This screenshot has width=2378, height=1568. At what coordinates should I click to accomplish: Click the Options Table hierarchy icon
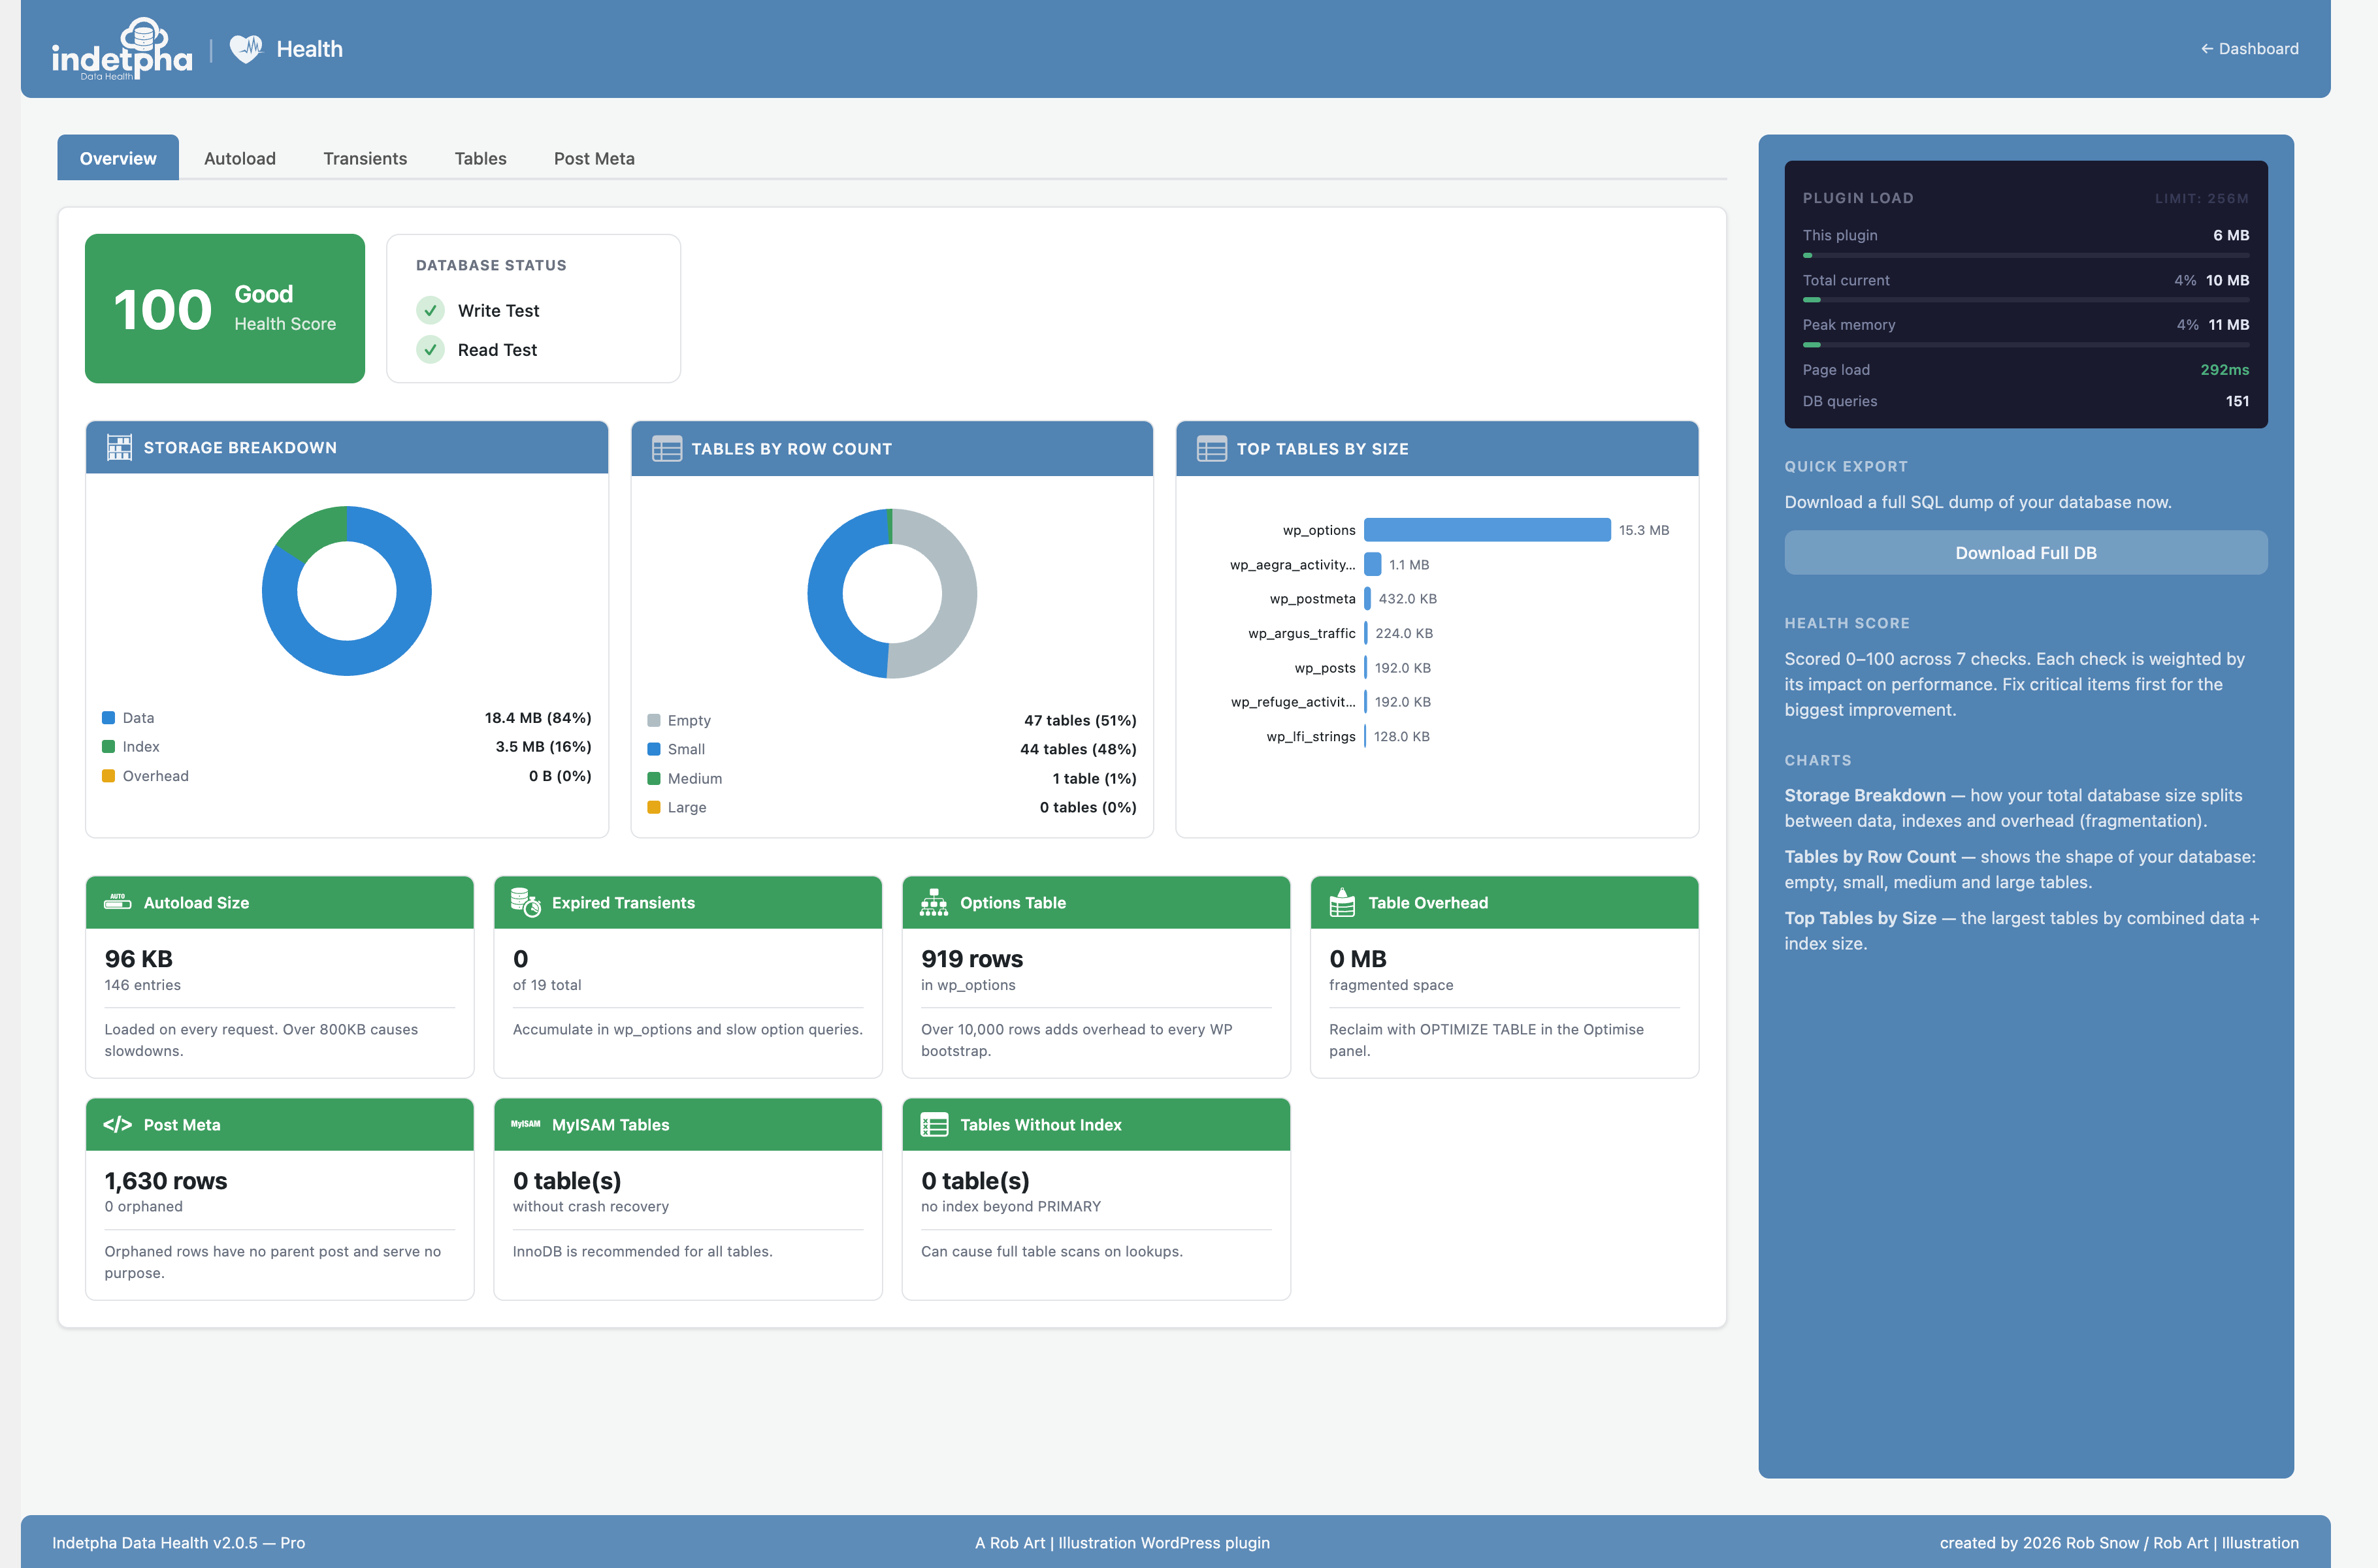click(x=934, y=902)
